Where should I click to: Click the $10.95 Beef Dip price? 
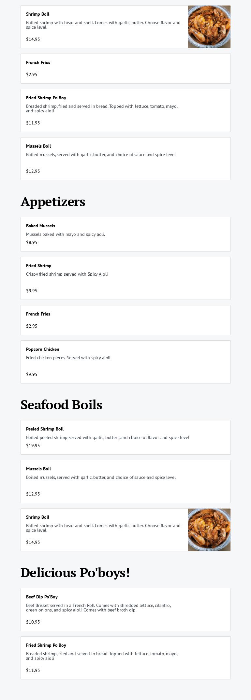pos(33,622)
